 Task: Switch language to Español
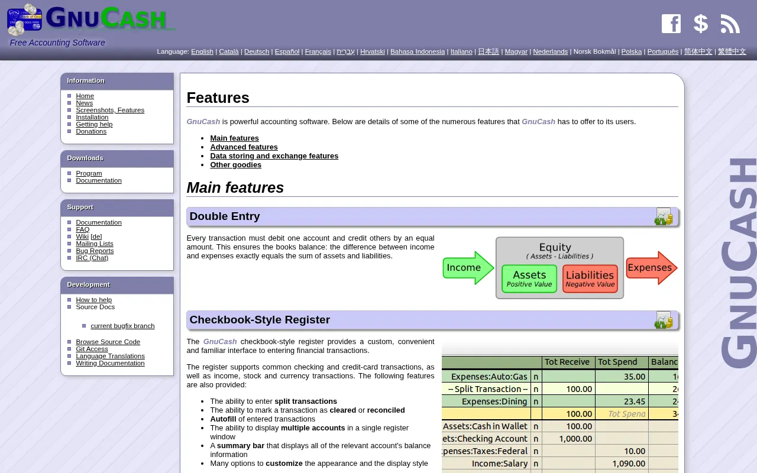[x=287, y=52]
